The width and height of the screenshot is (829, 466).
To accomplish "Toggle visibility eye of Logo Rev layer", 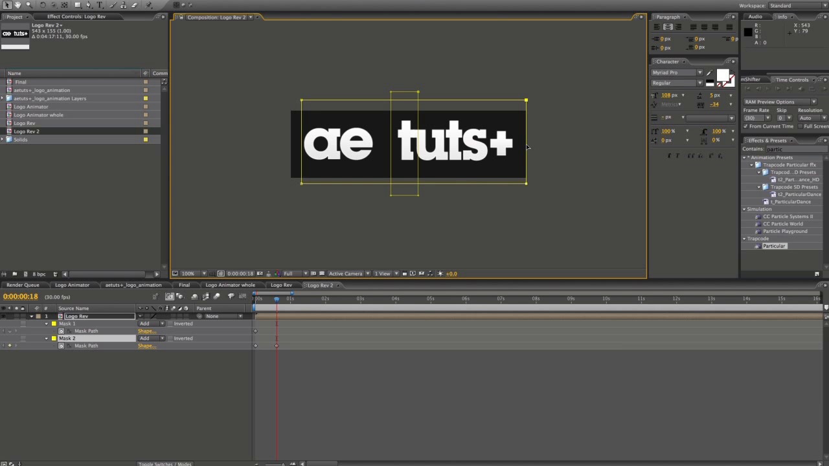I will 4,316.
